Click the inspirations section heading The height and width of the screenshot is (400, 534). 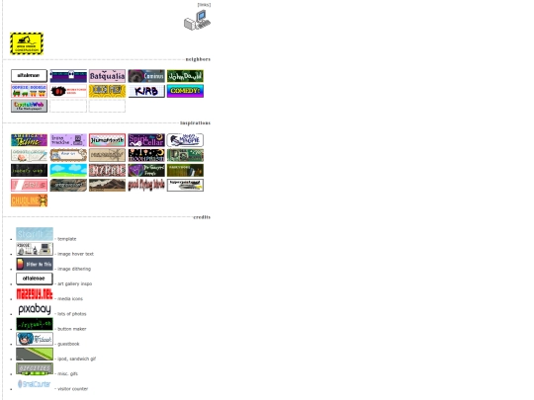[195, 123]
